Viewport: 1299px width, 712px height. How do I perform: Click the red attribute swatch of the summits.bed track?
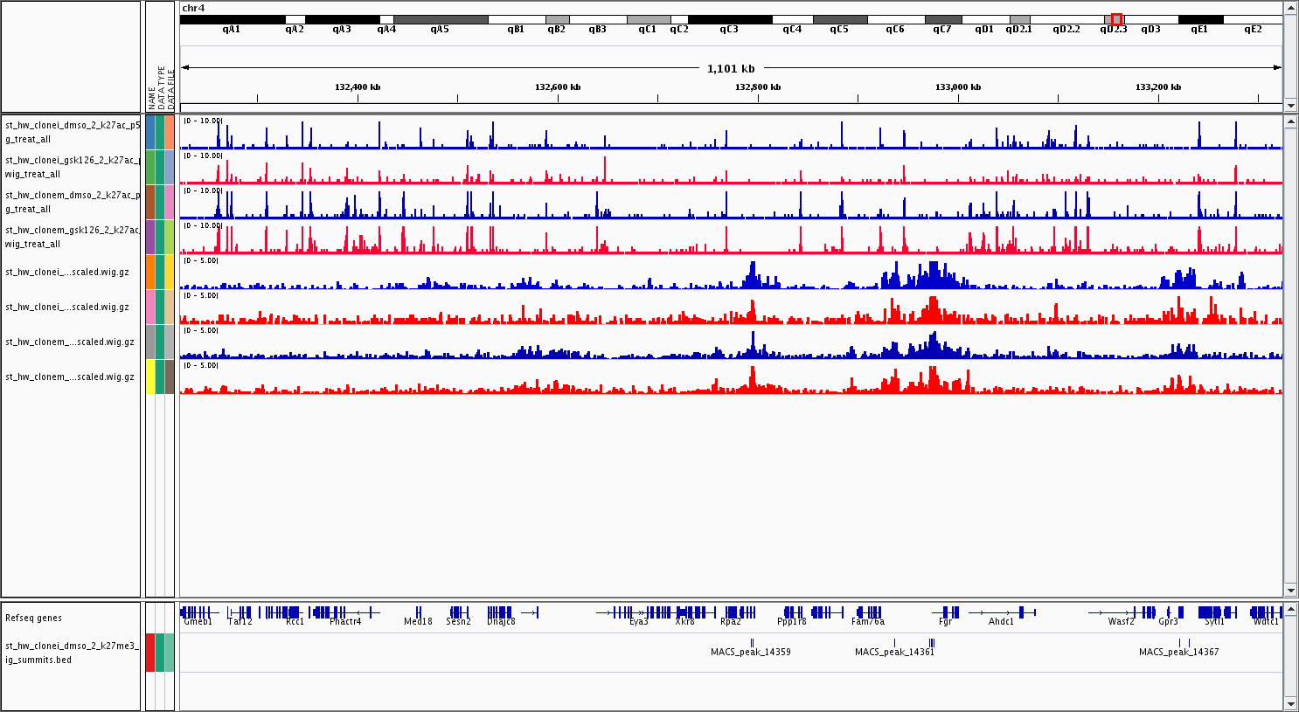150,653
